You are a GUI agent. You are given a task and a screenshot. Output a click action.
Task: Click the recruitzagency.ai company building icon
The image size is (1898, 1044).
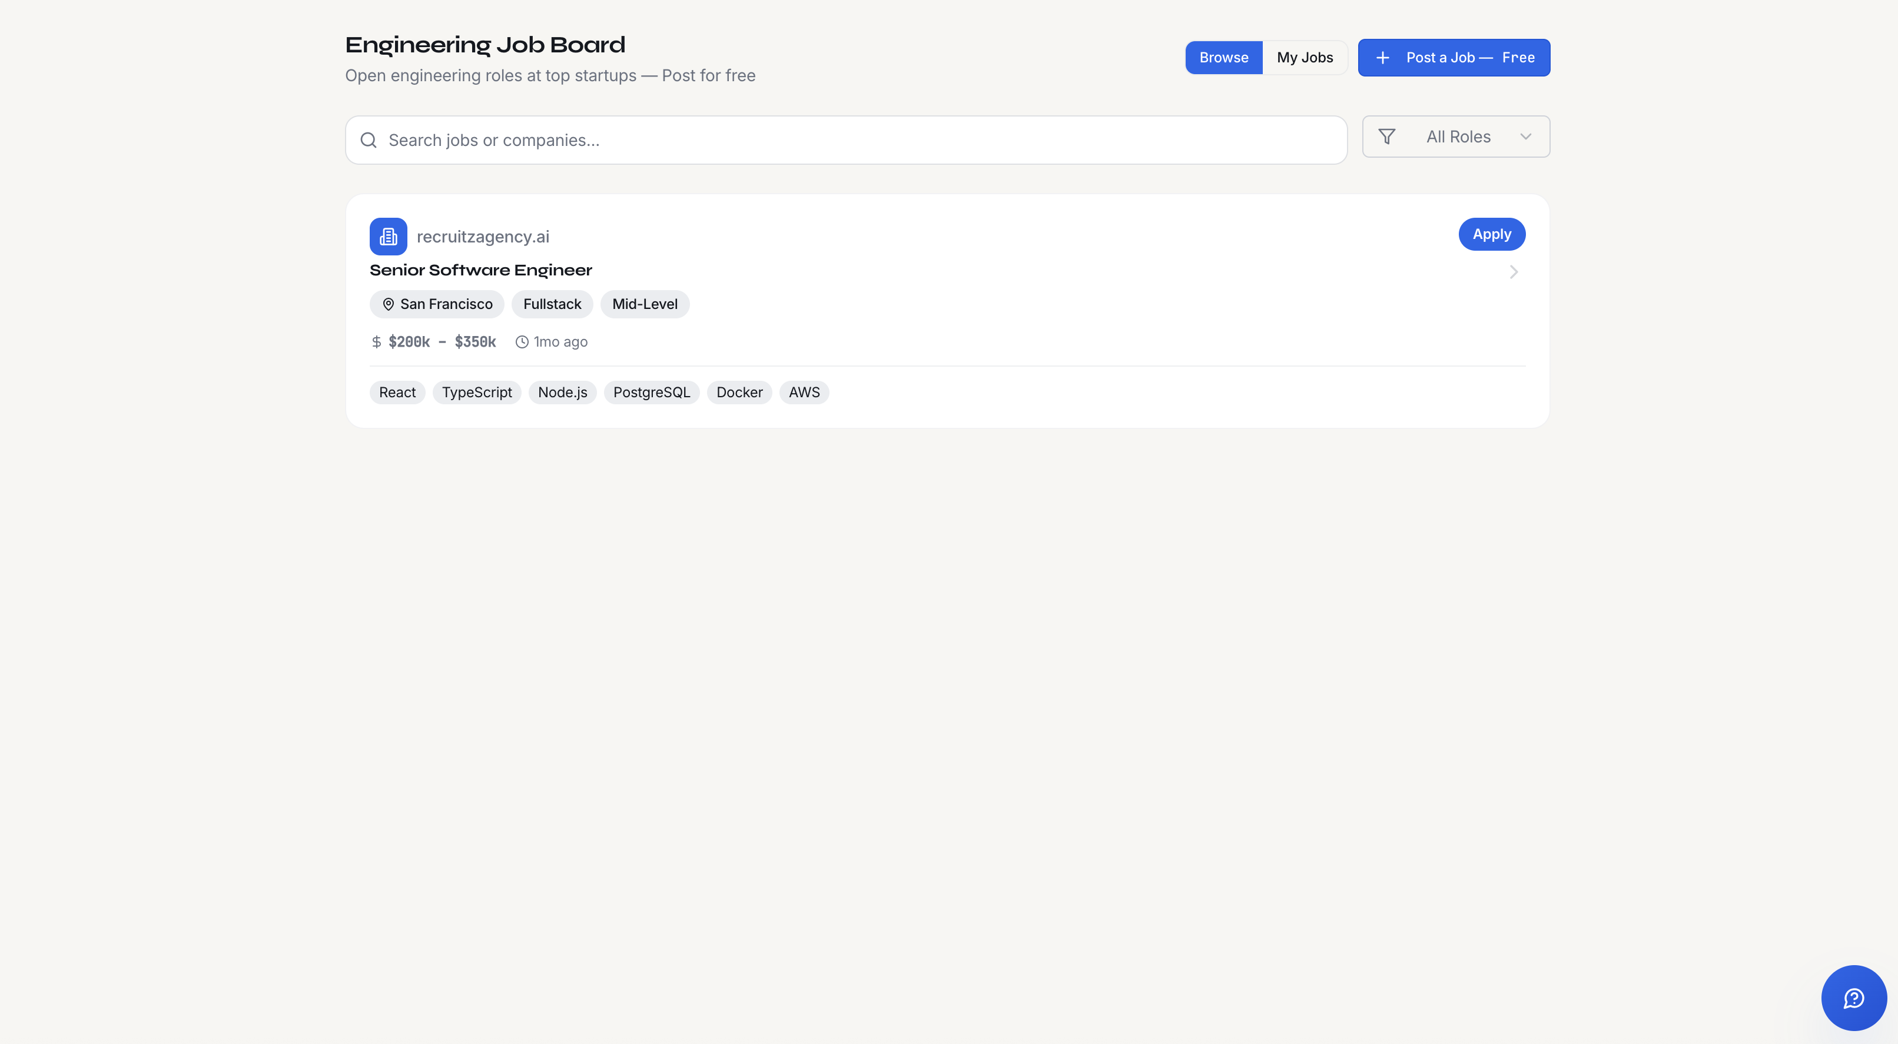point(389,237)
